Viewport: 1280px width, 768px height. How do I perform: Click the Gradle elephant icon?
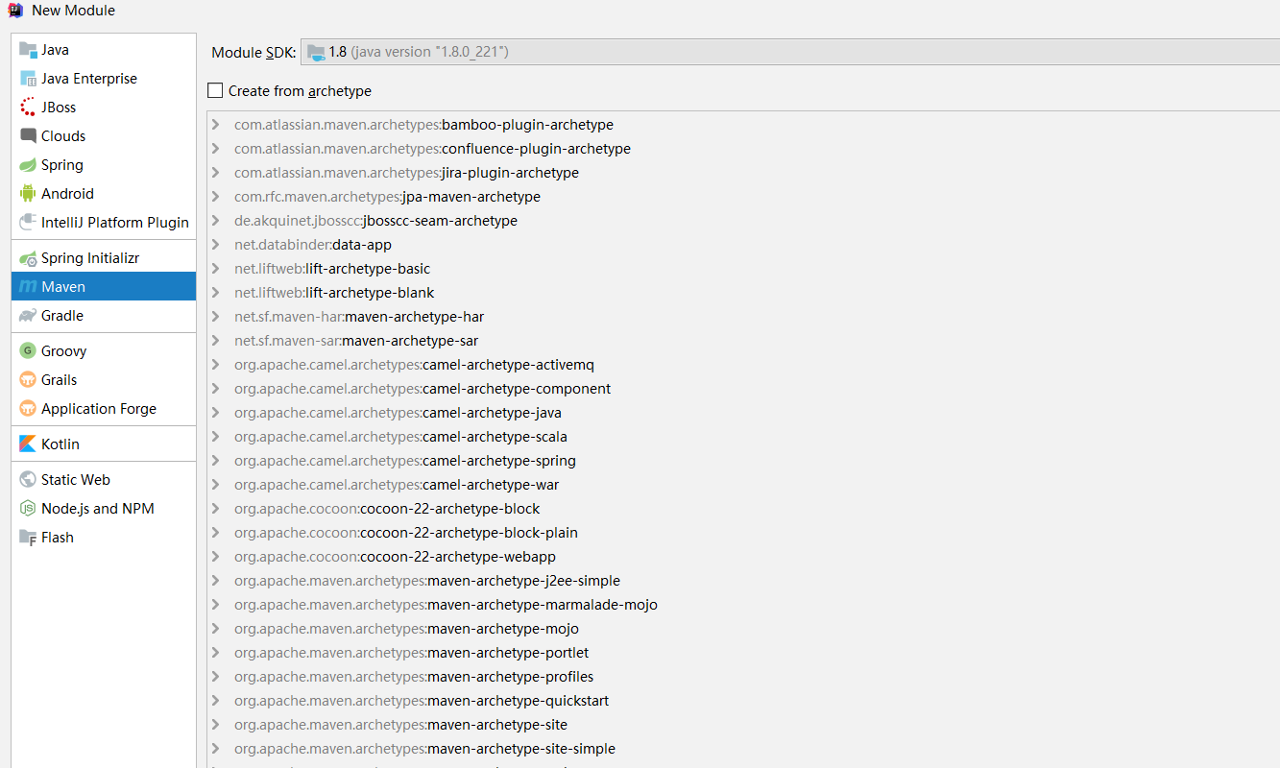pyautogui.click(x=28, y=316)
